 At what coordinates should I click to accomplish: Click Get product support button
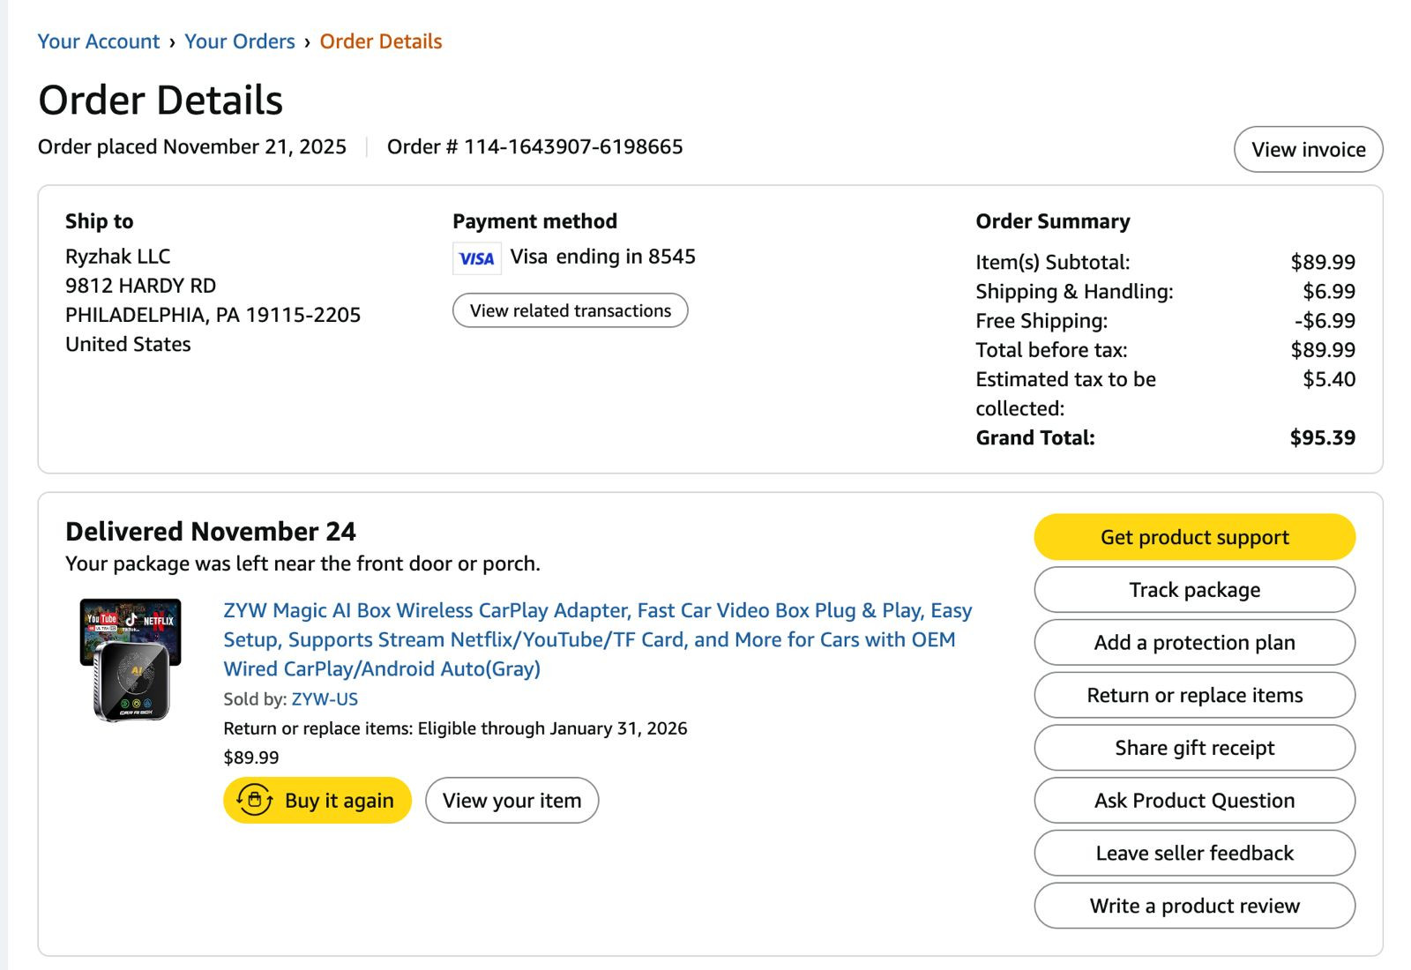1195,537
